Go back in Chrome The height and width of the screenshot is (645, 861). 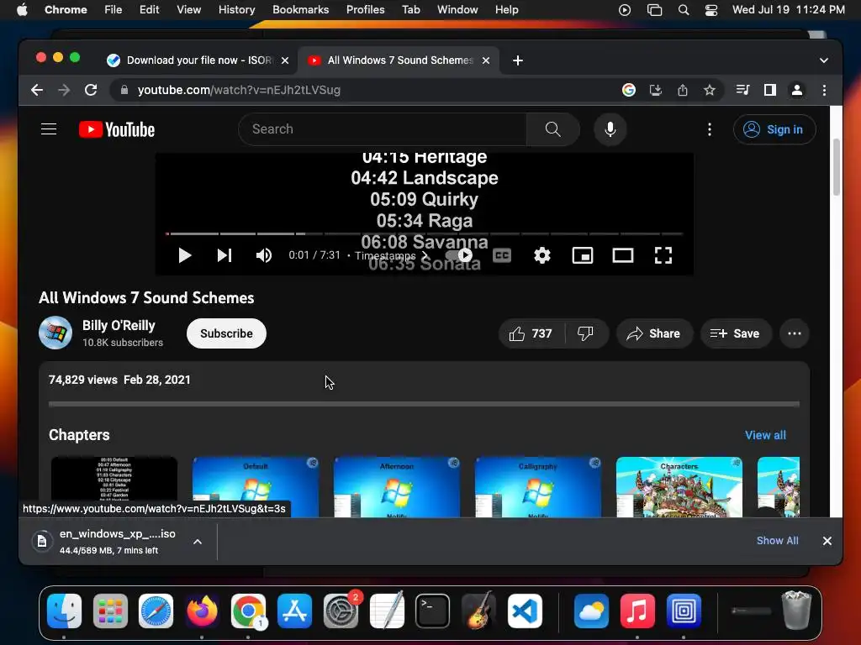coord(37,90)
